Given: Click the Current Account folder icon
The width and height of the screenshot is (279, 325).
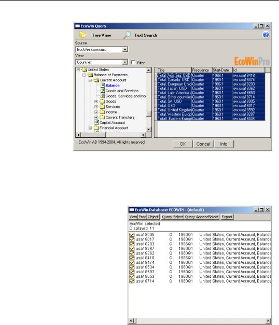Looking at the screenshot, I should pos(96,80).
